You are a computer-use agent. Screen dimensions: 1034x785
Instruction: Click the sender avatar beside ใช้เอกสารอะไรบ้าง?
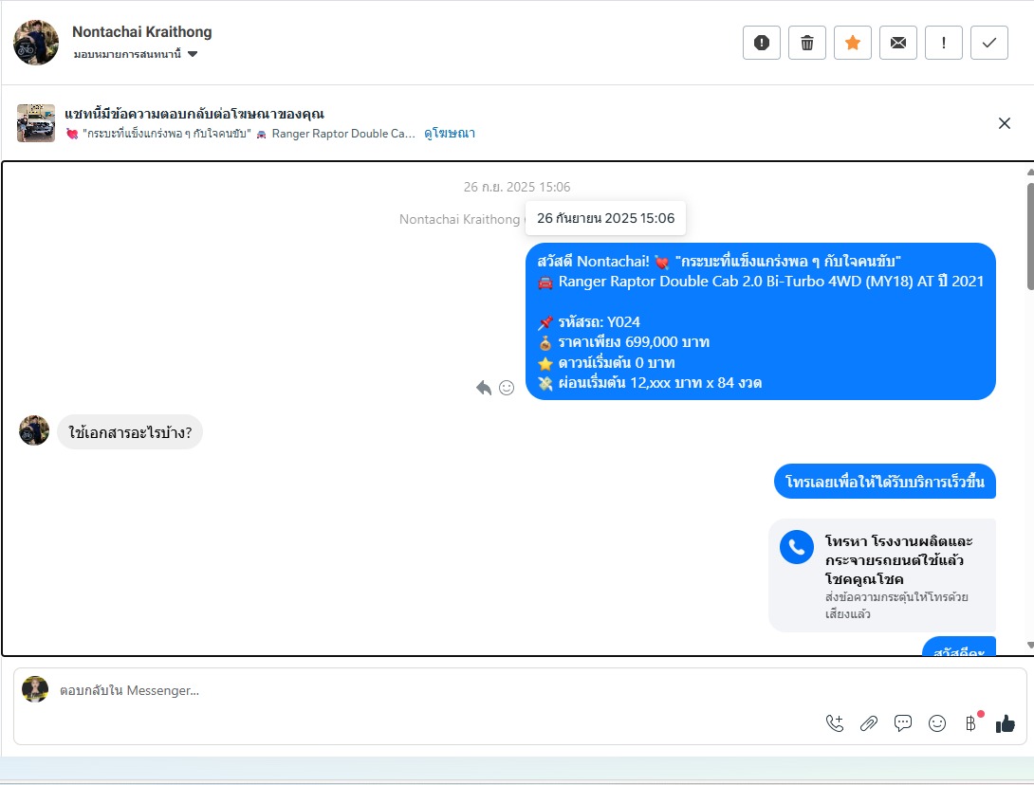click(x=34, y=430)
